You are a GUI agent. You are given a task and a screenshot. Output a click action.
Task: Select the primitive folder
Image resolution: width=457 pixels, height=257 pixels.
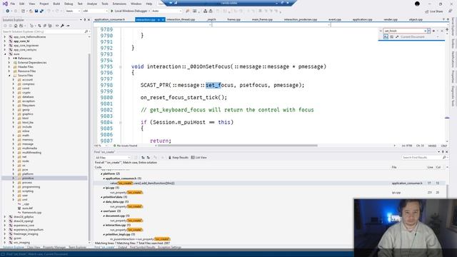pyautogui.click(x=28, y=178)
